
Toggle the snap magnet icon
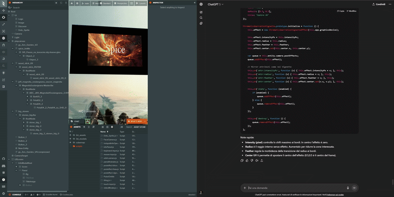click(3, 45)
